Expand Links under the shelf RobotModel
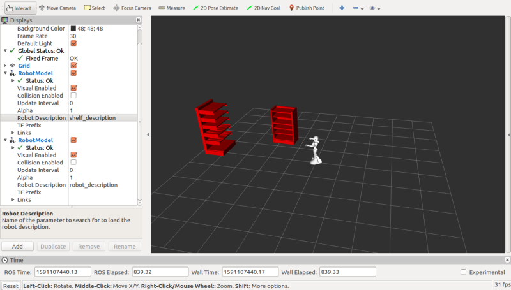The height and width of the screenshot is (290, 511). tap(13, 133)
